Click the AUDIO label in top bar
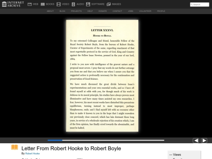212x159 pixels. (80, 4)
